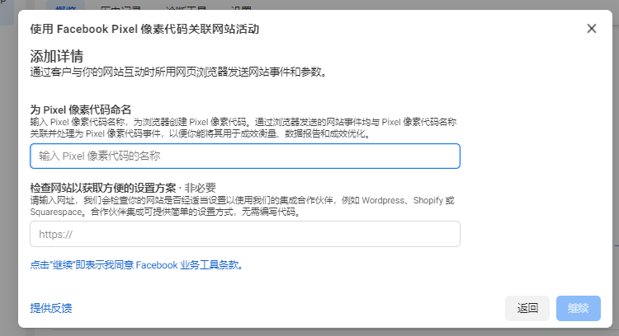Click the 为 Pixel 像素代码命名 label

pos(81,110)
